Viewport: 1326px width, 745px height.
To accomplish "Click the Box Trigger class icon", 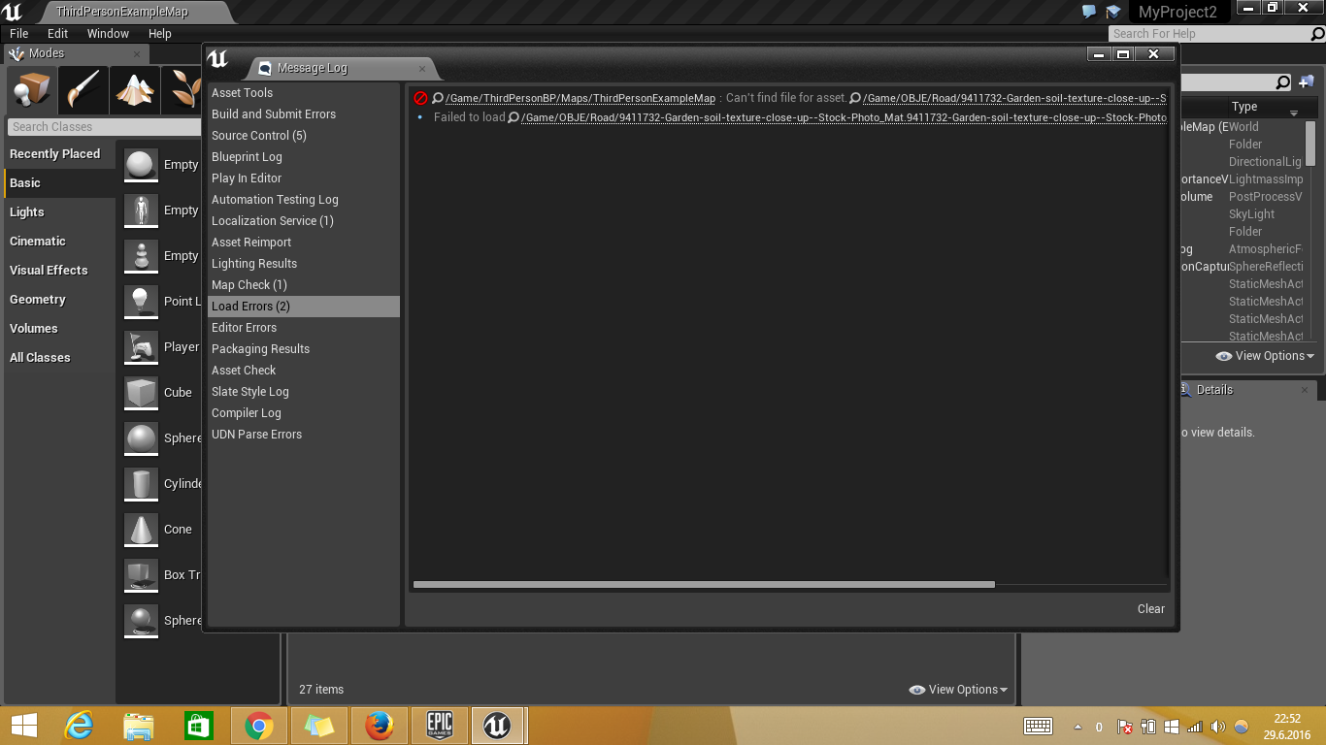I will [142, 575].
